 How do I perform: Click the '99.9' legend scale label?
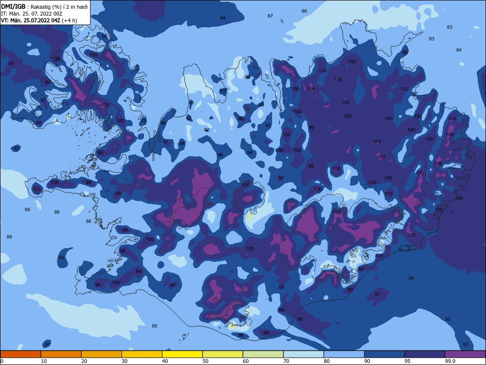coord(450,361)
